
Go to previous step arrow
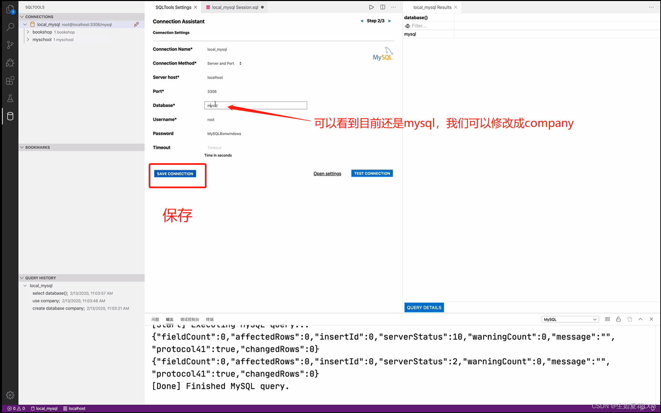(x=362, y=21)
